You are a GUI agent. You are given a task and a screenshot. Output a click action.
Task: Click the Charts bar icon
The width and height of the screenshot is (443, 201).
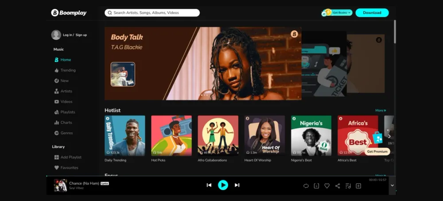tap(57, 123)
